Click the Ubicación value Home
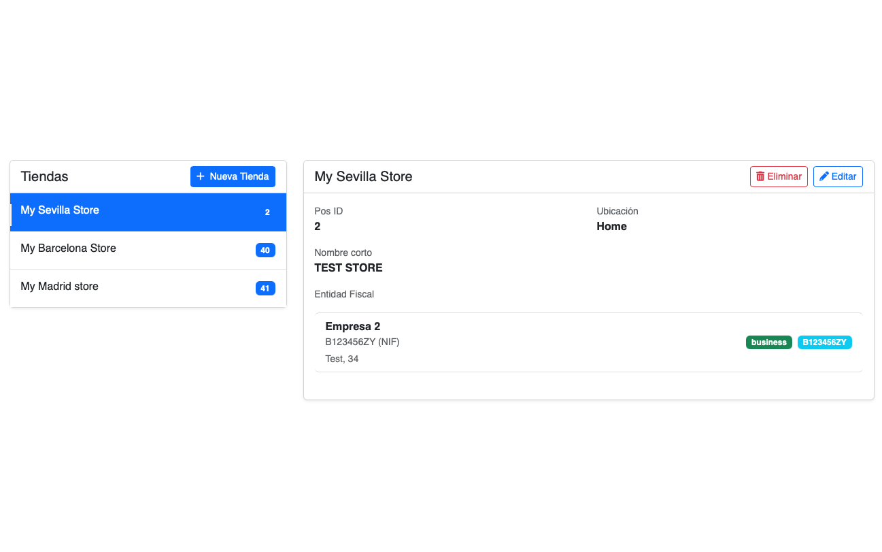Image resolution: width=882 pixels, height=552 pixels. point(611,227)
